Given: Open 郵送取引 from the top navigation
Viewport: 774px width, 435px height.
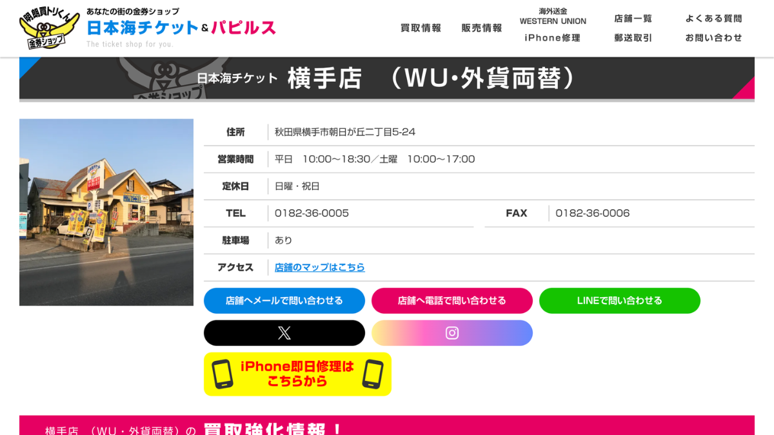Looking at the screenshot, I should [633, 37].
